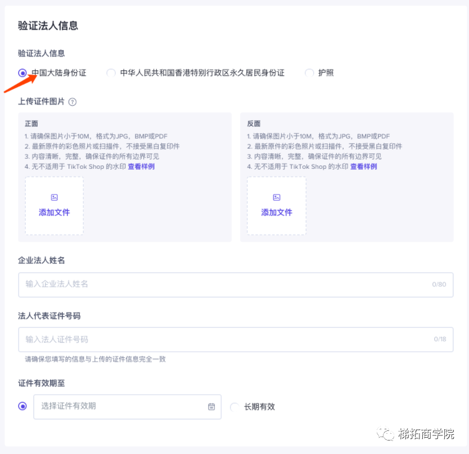
Task: Select 香港特别行政区永久居民身份证 radio option
Action: point(111,73)
